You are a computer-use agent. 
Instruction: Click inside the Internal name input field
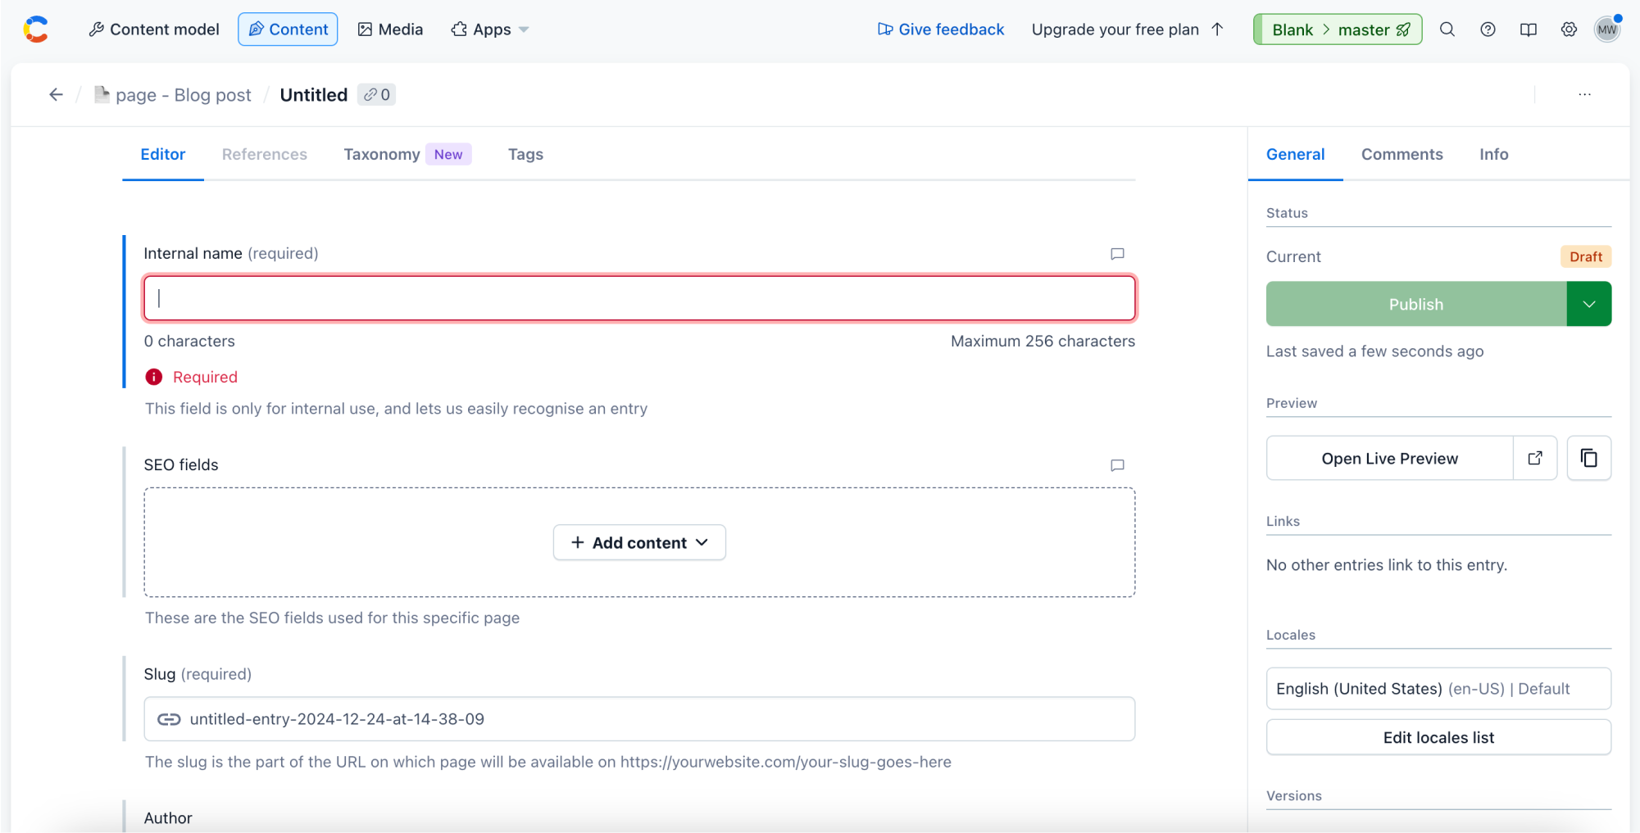click(639, 298)
